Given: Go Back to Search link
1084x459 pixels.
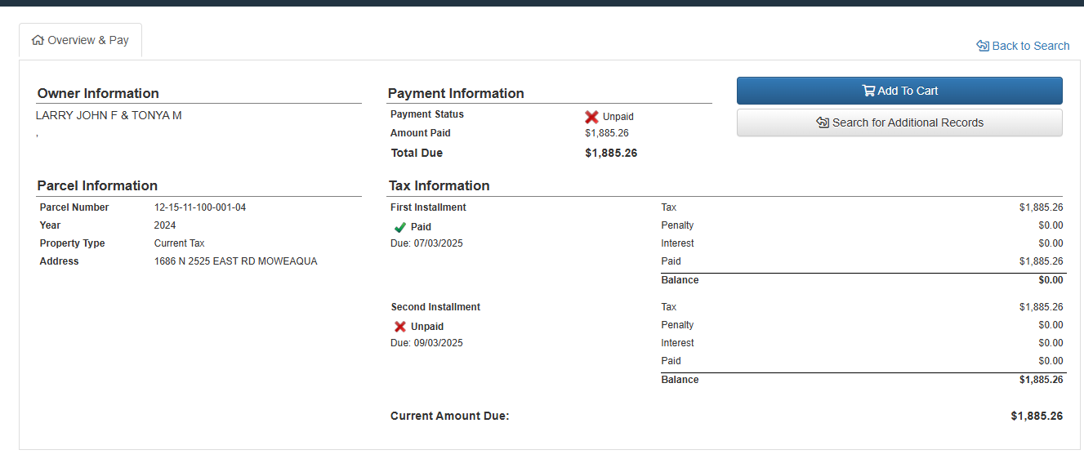Looking at the screenshot, I should (x=1030, y=46).
